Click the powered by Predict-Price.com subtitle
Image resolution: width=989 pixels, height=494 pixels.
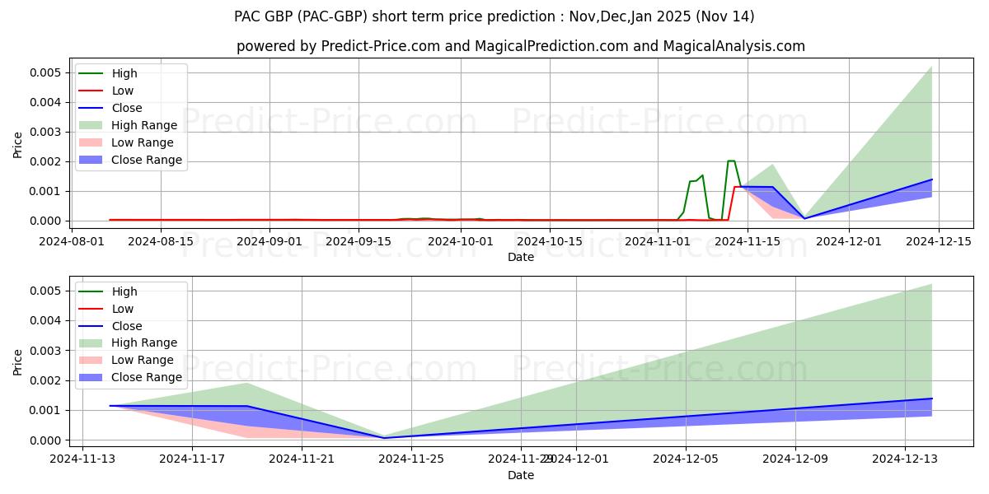click(x=521, y=46)
